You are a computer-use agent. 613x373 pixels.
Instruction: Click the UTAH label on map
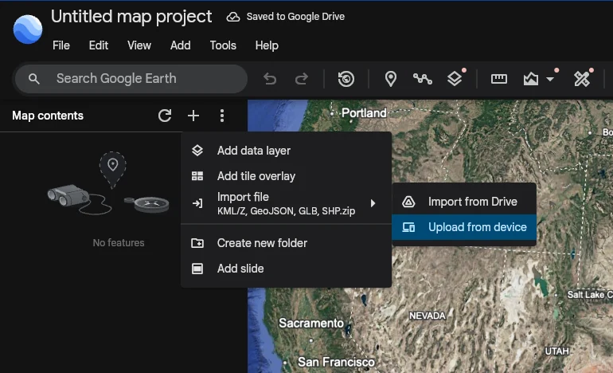coord(557,351)
